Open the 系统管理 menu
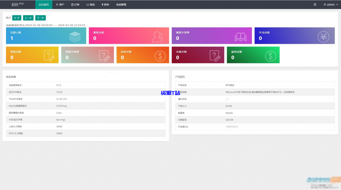341x190 pixels. 121,5
